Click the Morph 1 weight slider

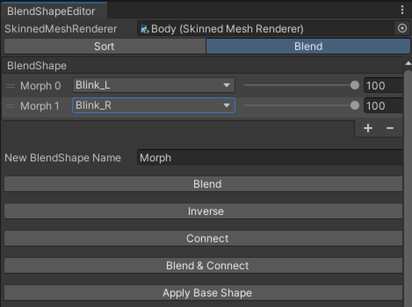click(302, 105)
